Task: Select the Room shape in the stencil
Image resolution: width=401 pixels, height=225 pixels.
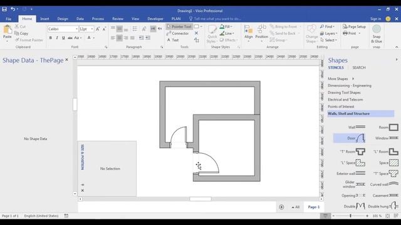Action: [x=388, y=127]
